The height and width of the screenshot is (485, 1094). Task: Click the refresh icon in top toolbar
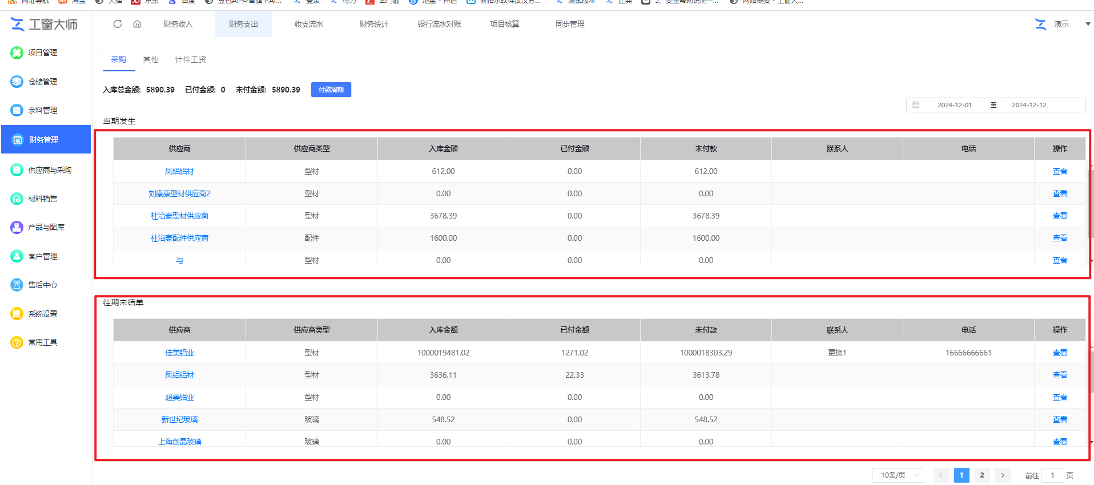(x=118, y=24)
